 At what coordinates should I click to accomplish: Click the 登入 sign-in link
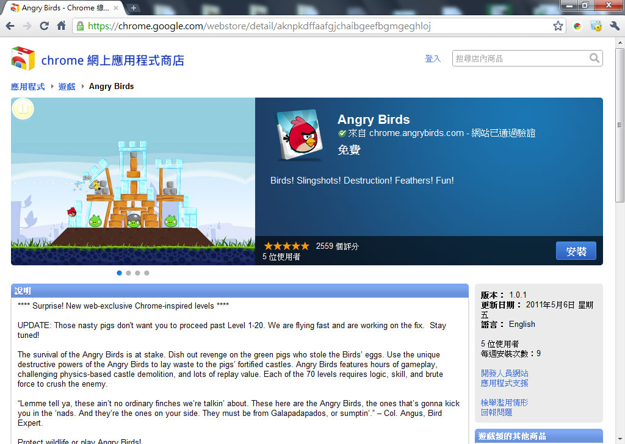[433, 59]
